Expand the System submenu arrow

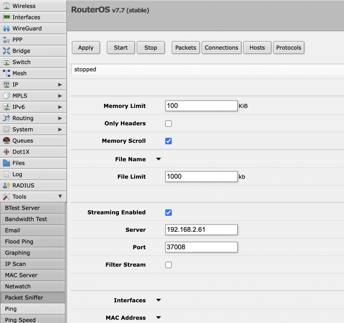click(x=60, y=129)
